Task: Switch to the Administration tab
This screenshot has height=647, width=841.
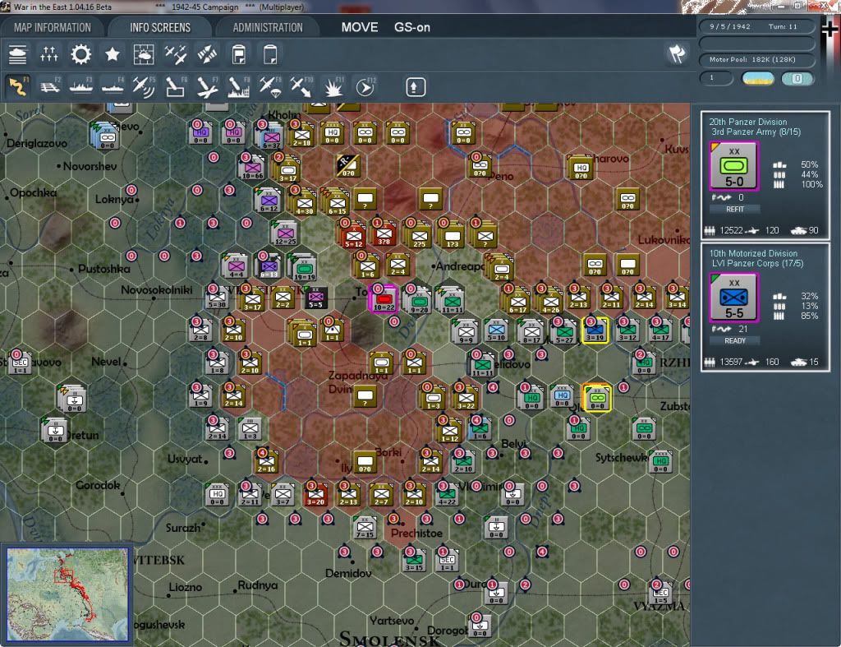Action: click(x=268, y=27)
